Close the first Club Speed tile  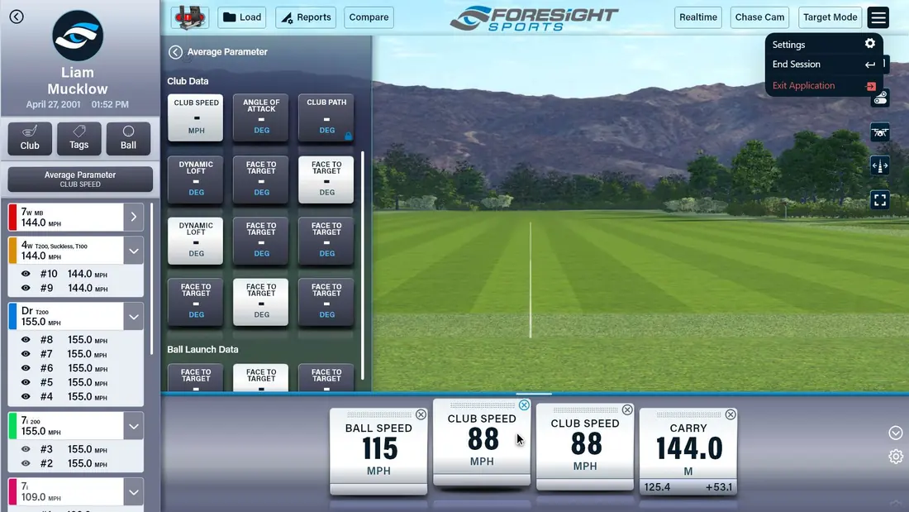[524, 405]
